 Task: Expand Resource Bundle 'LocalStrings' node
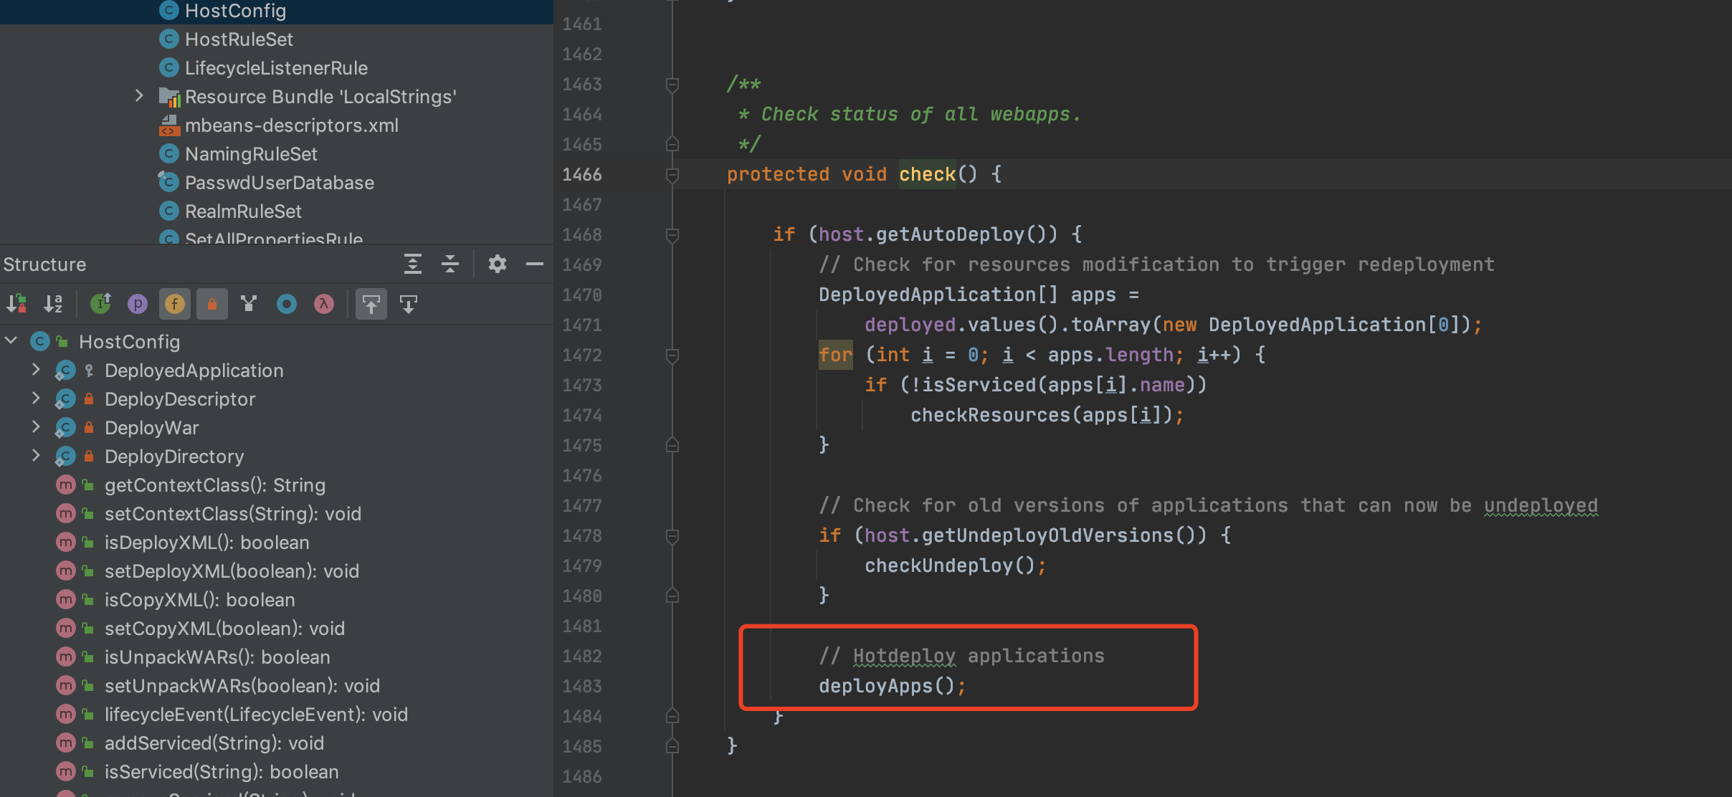[x=139, y=96]
